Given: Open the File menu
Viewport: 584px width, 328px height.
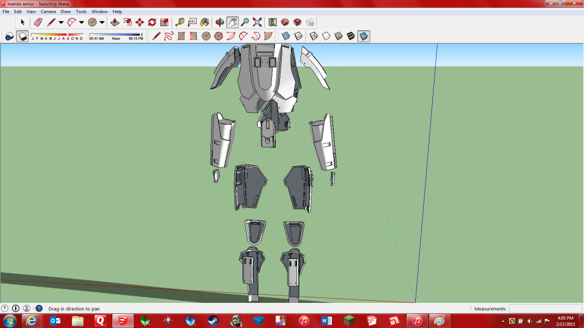Looking at the screenshot, I should [6, 11].
